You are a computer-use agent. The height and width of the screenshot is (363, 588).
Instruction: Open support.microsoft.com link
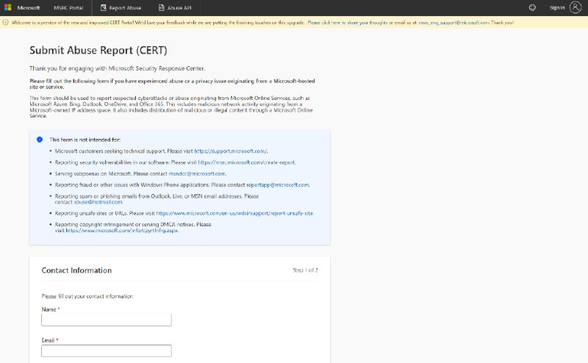(231, 151)
